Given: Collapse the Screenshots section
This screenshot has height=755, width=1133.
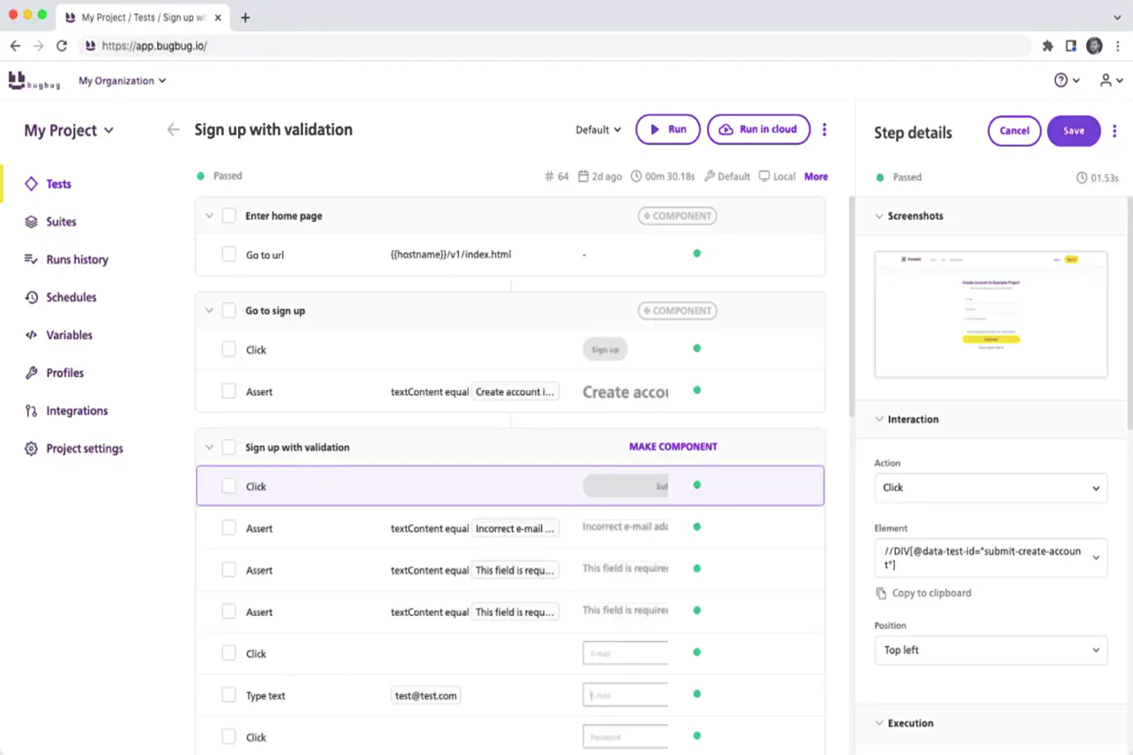Looking at the screenshot, I should point(880,216).
